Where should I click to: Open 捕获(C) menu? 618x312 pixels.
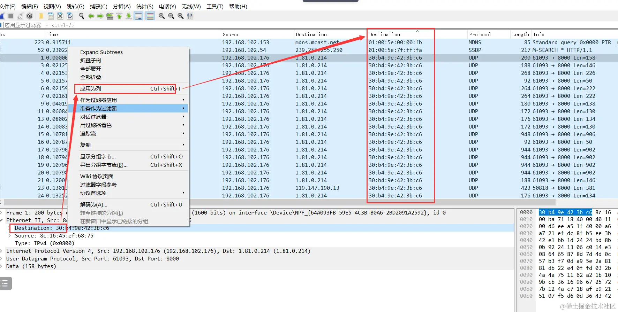98,7
